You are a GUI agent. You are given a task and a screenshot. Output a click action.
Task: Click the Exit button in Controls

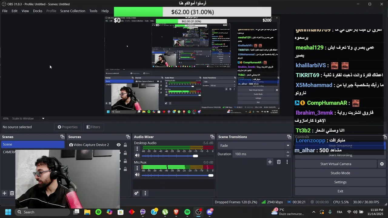[x=340, y=191]
